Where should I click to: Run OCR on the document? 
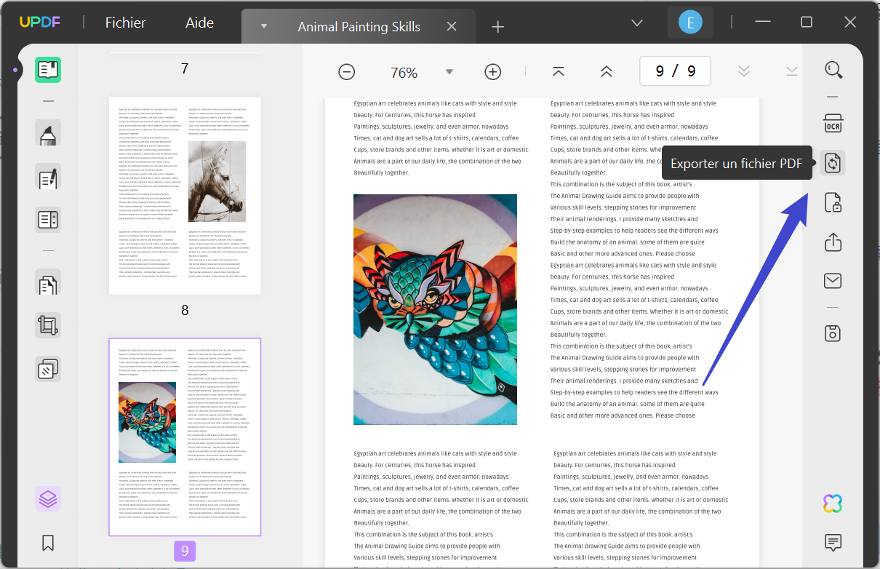coord(833,123)
